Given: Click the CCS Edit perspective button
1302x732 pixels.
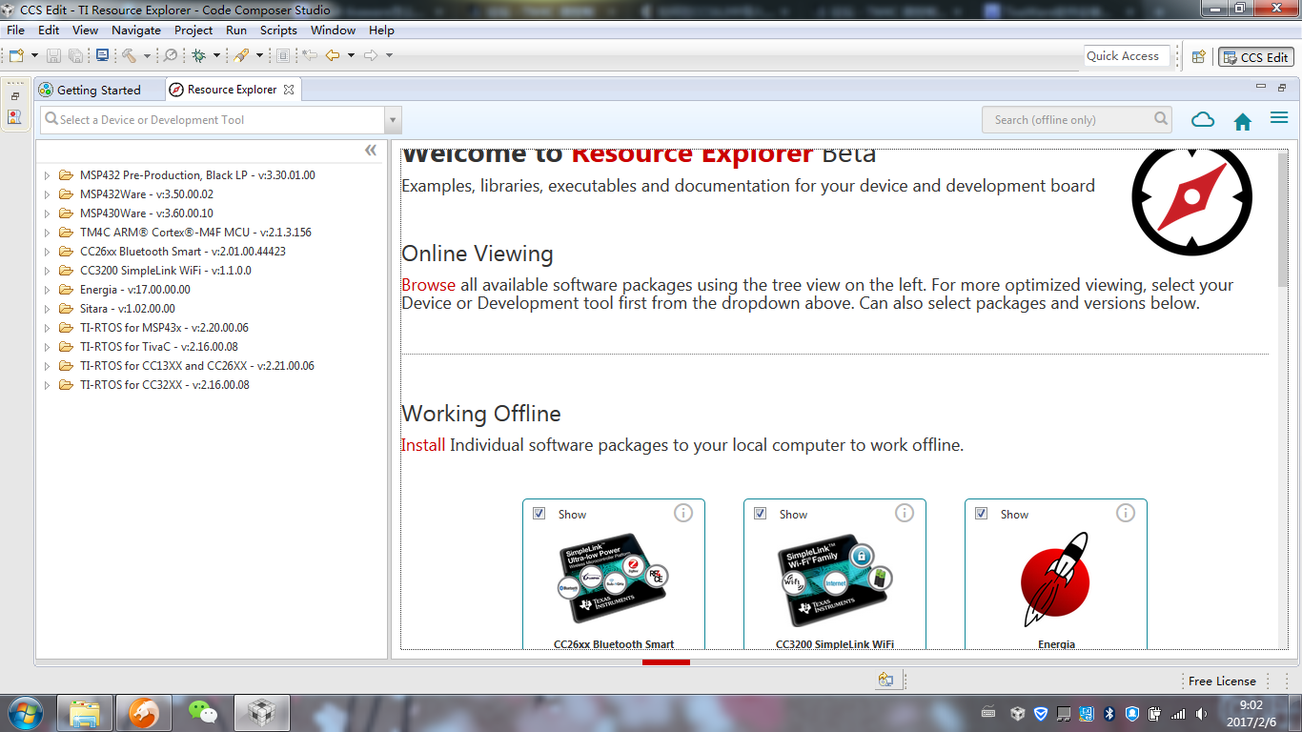Looking at the screenshot, I should tap(1256, 57).
